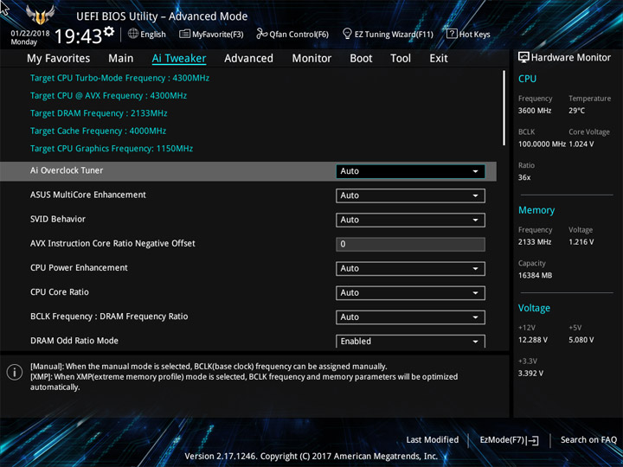This screenshot has width=623, height=467.
Task: Click Target CPU Turbo-Mode Frequency text
Action: coord(119,78)
